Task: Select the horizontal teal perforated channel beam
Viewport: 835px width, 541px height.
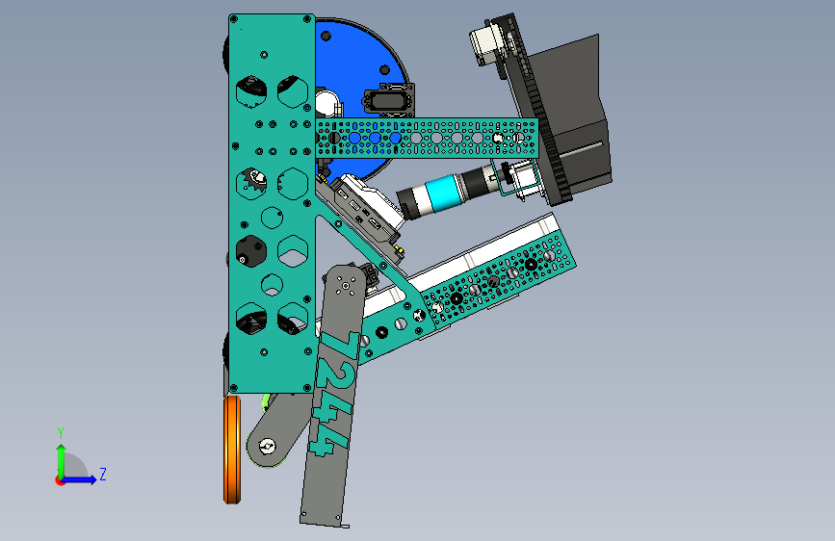Action: point(427,139)
